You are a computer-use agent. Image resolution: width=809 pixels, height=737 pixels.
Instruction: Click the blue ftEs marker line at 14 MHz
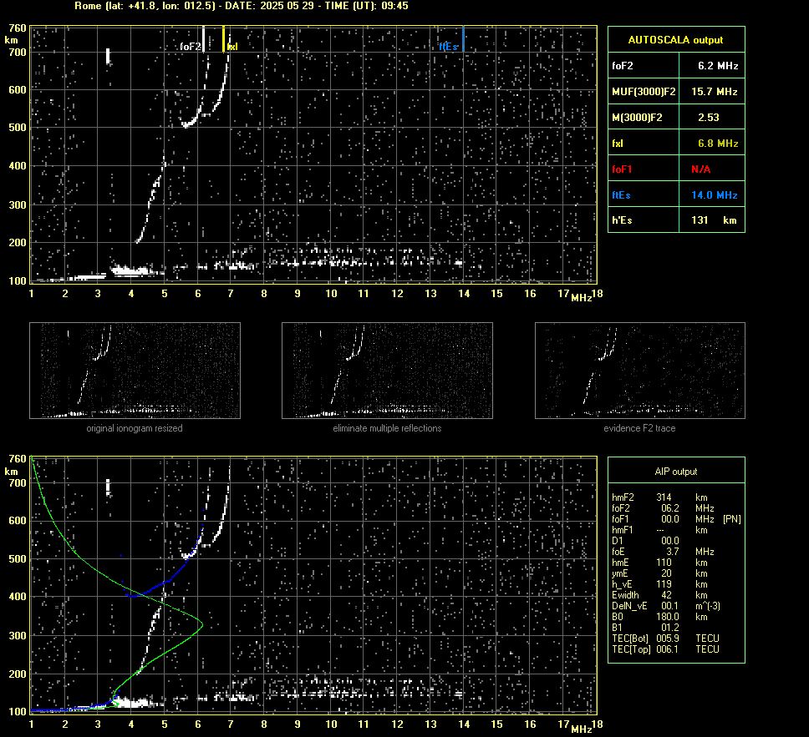pyautogui.click(x=463, y=38)
